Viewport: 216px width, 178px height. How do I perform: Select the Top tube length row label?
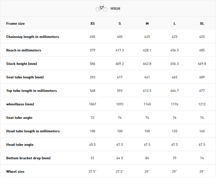pyautogui.click(x=31, y=91)
